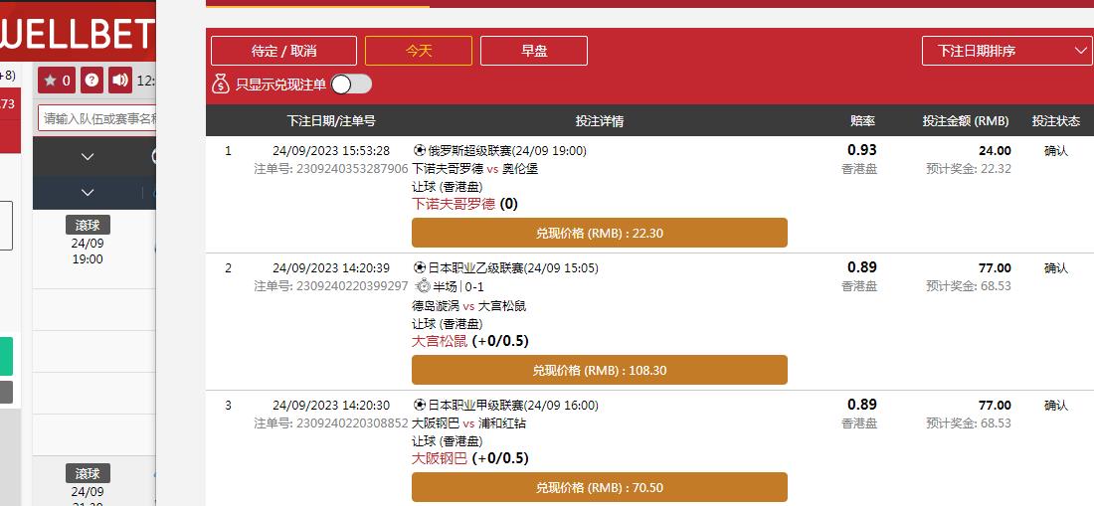Click stake amount 24.00 in bet 1
Image resolution: width=1094 pixels, height=506 pixels.
click(x=995, y=150)
